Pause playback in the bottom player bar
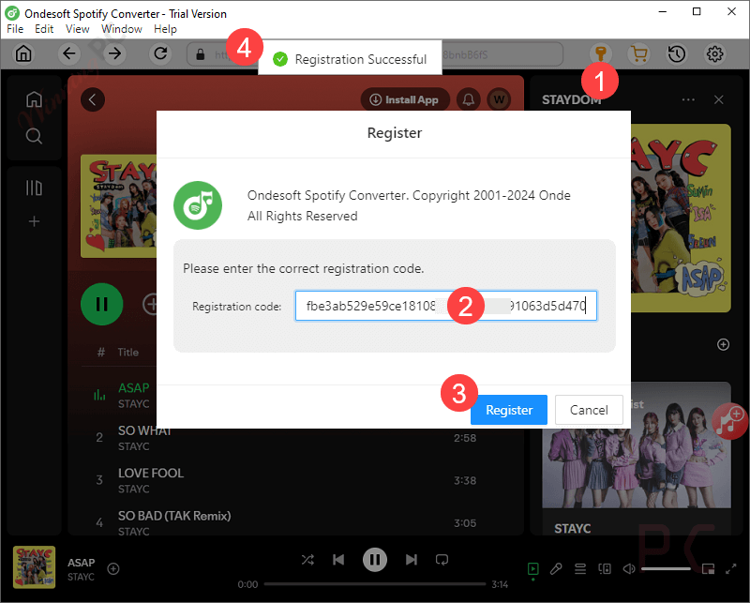Screen dimensions: 750x603 374,560
